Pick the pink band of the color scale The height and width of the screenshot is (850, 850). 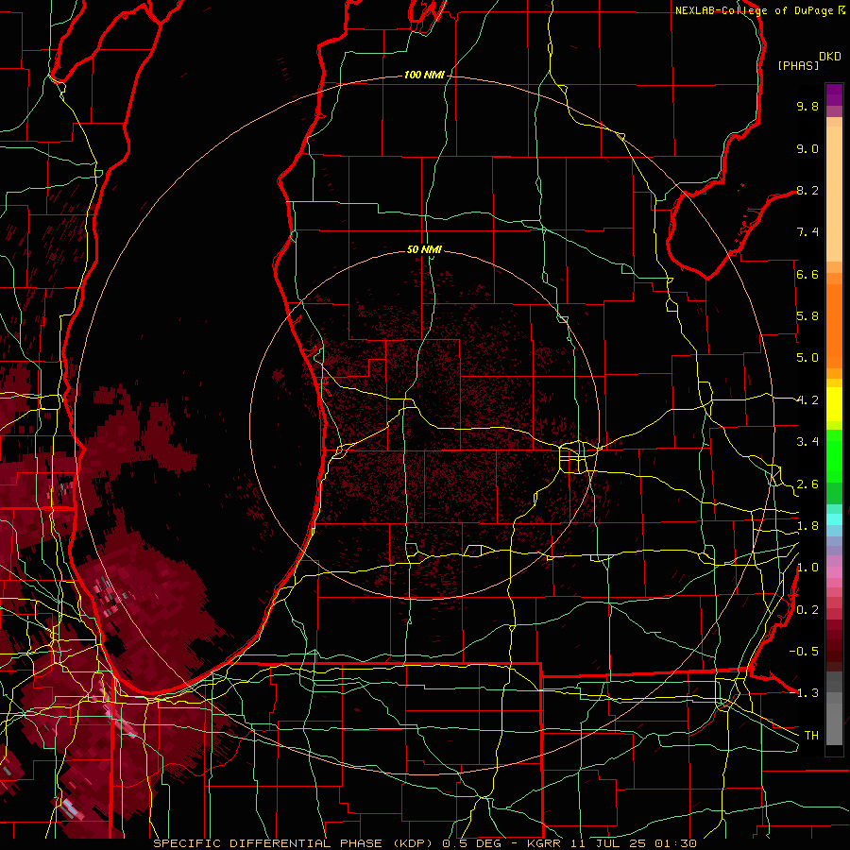pyautogui.click(x=834, y=572)
